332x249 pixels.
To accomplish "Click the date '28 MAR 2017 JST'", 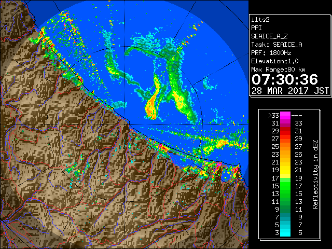I will (290, 91).
